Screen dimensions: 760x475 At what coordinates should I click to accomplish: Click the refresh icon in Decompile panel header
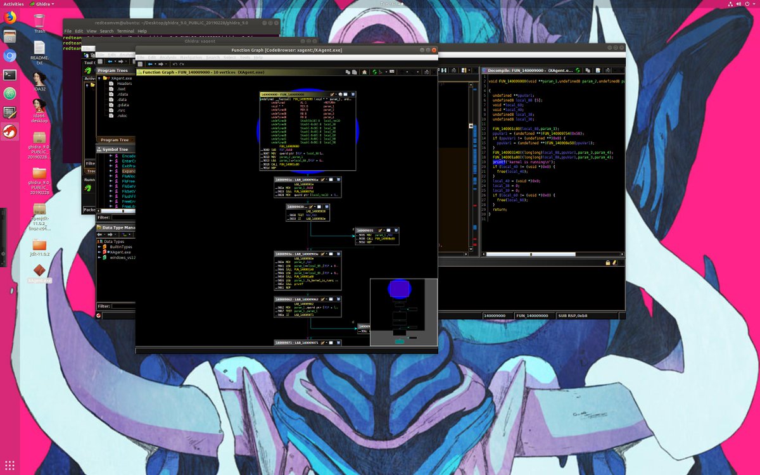click(578, 70)
